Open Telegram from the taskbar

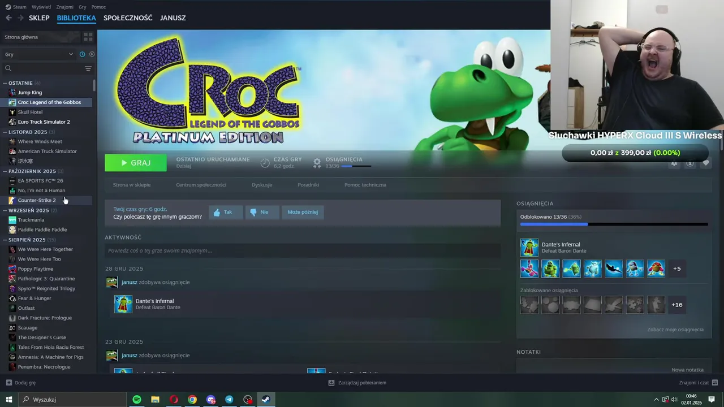pos(229,400)
